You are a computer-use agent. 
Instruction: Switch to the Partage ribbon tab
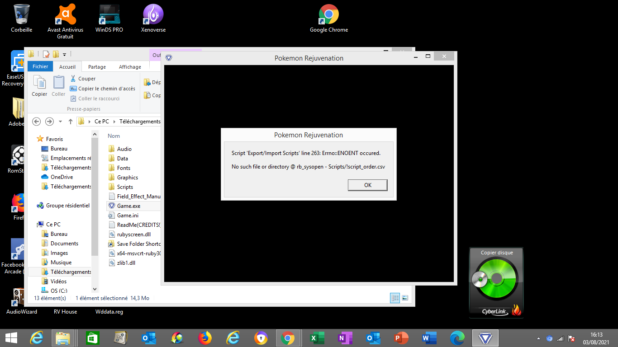[97, 67]
